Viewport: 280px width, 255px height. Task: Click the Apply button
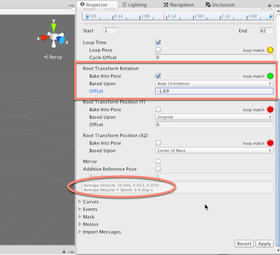point(264,244)
